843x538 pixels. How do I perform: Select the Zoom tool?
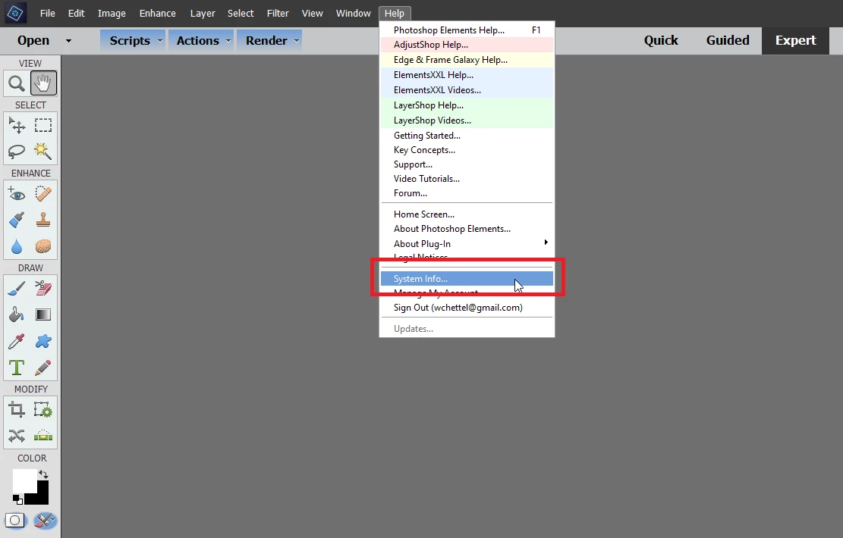pos(17,83)
